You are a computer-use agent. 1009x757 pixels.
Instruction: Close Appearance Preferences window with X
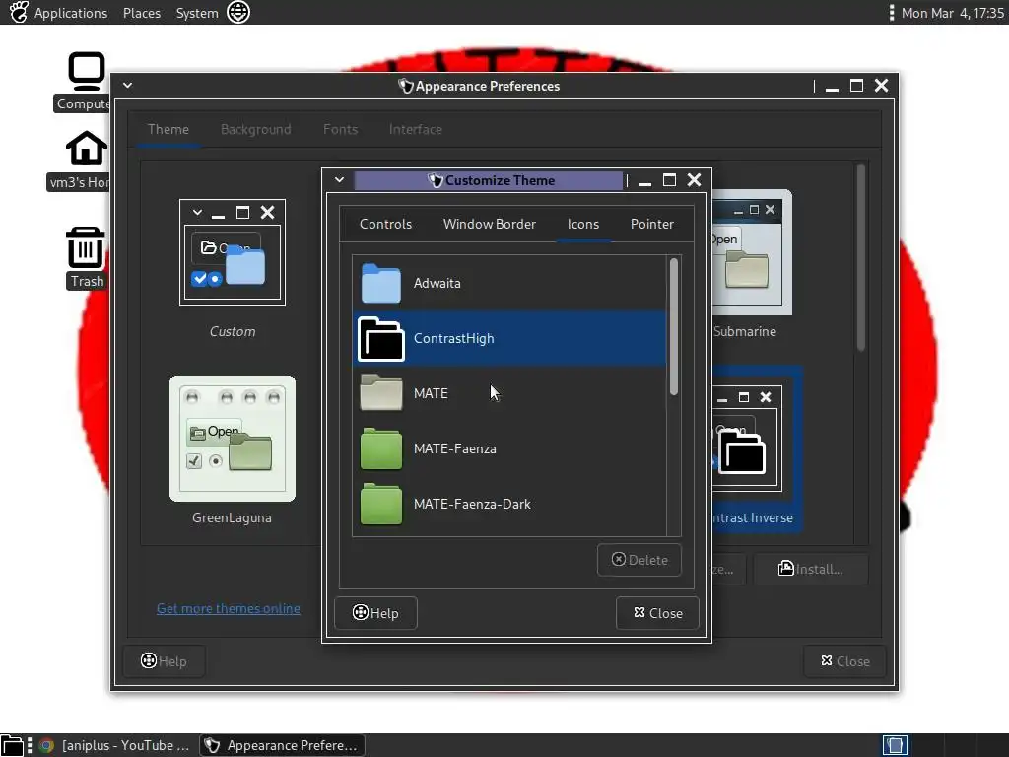click(x=881, y=86)
